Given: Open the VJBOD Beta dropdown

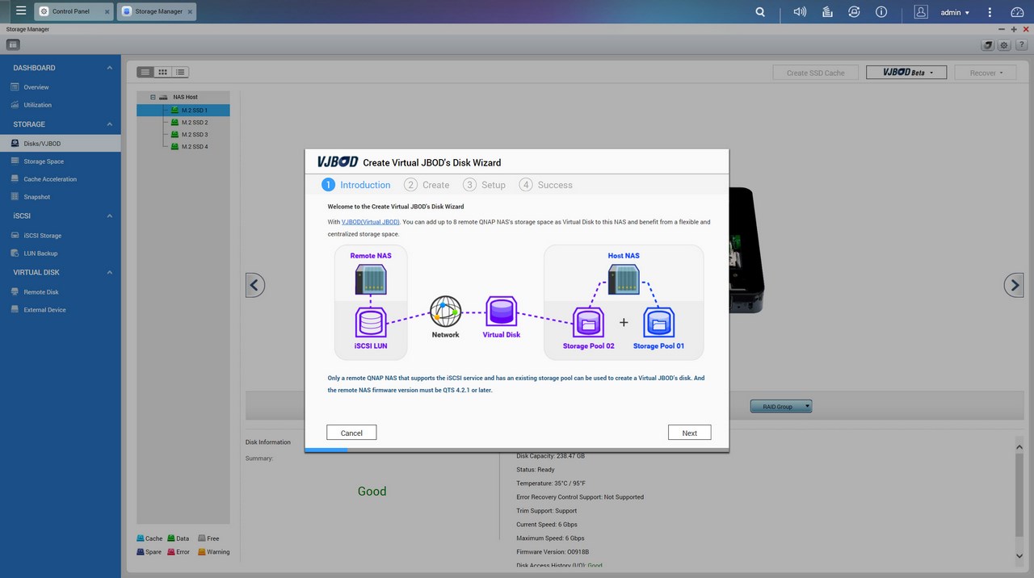Looking at the screenshot, I should click(x=906, y=73).
